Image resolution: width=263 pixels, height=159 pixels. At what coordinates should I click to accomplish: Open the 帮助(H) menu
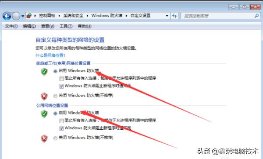(85, 26)
